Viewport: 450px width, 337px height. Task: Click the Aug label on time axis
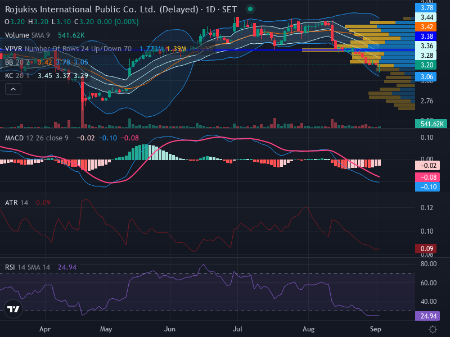click(308, 329)
